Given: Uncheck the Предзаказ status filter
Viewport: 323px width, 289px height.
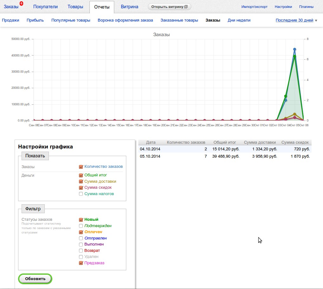Looking at the screenshot, I should pyautogui.click(x=81, y=263).
